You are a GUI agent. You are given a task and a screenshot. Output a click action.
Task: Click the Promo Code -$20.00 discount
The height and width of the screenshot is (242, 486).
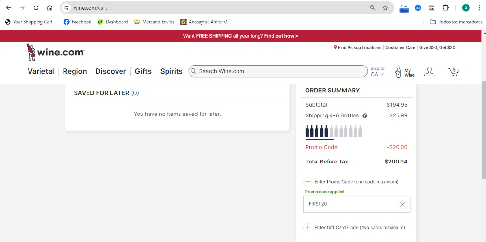click(x=397, y=147)
